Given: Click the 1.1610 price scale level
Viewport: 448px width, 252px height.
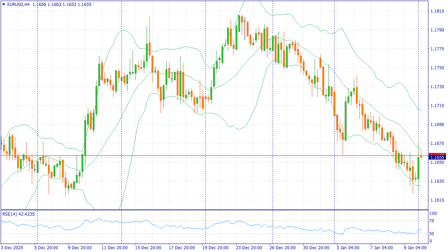Looking at the screenshot, I should pyautogui.click(x=436, y=200).
